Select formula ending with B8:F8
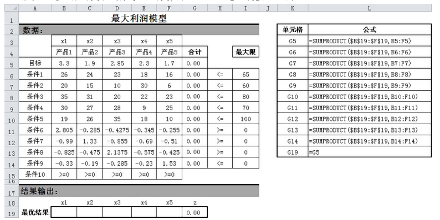The height and width of the screenshot is (220, 440). tap(370, 74)
